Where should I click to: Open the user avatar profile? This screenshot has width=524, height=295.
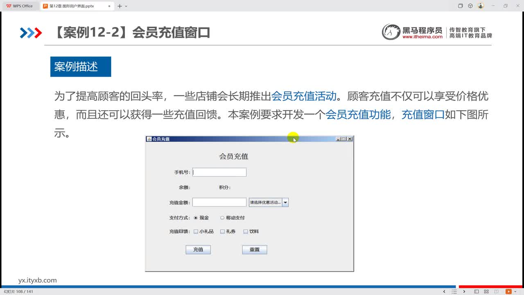(481, 6)
